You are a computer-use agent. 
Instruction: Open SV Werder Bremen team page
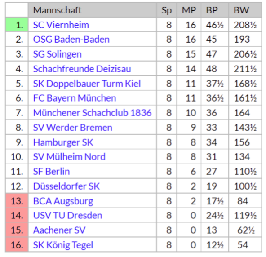(73, 128)
